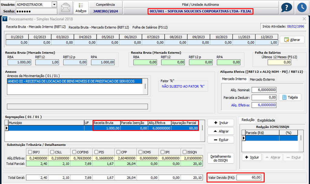
Task: Enable the COFINS checkbox
Action: point(74,152)
